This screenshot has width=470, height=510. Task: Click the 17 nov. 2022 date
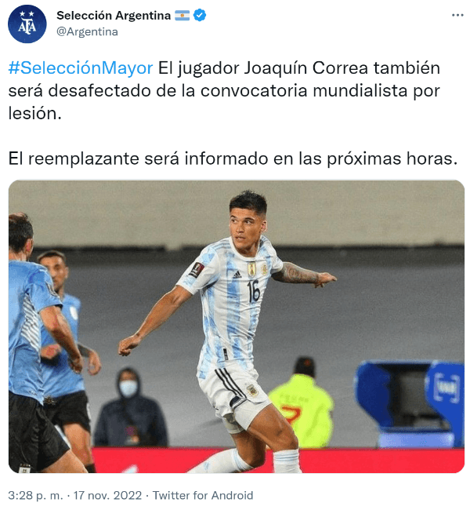[107, 495]
